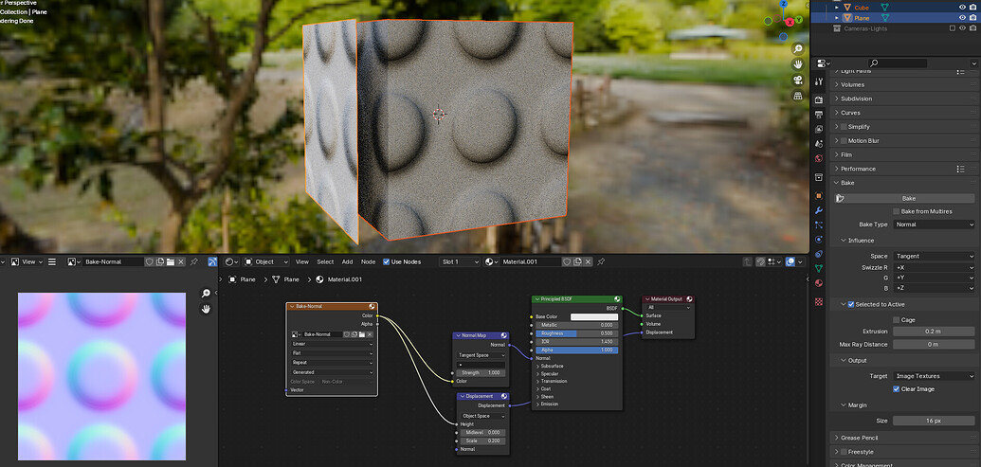
Task: Open node editor View menu
Action: 302,262
